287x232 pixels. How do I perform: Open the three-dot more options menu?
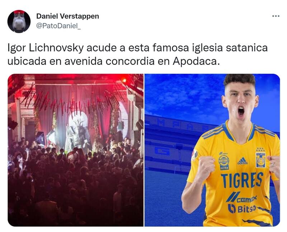point(276,16)
